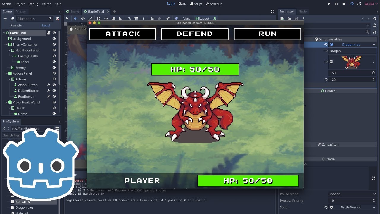Collapse the BattleFinal root node
The height and width of the screenshot is (214, 380).
(4, 33)
